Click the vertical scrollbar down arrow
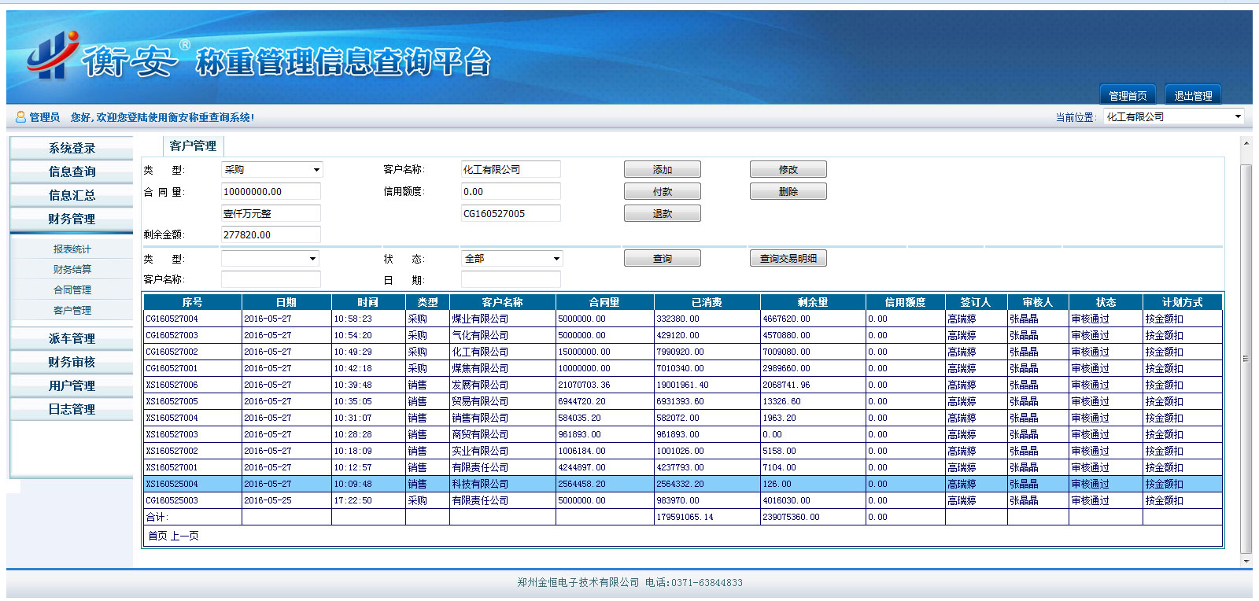The image size is (1259, 601). coord(1246,562)
